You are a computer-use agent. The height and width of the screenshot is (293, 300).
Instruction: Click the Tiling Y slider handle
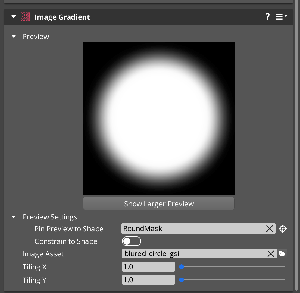[182, 280]
